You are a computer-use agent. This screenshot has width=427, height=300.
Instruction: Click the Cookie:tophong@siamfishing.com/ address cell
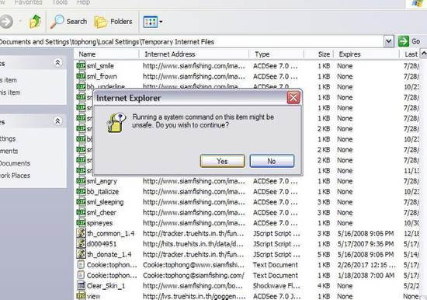coord(193,275)
